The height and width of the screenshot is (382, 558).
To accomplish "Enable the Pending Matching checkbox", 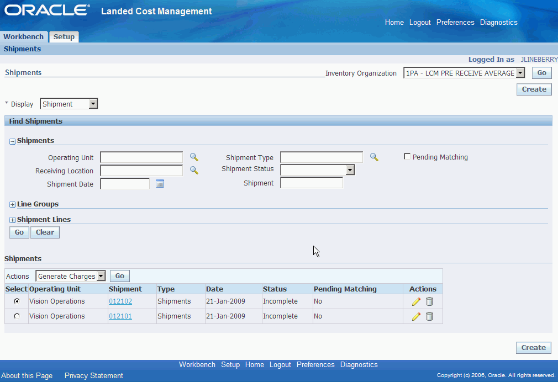I will click(407, 157).
